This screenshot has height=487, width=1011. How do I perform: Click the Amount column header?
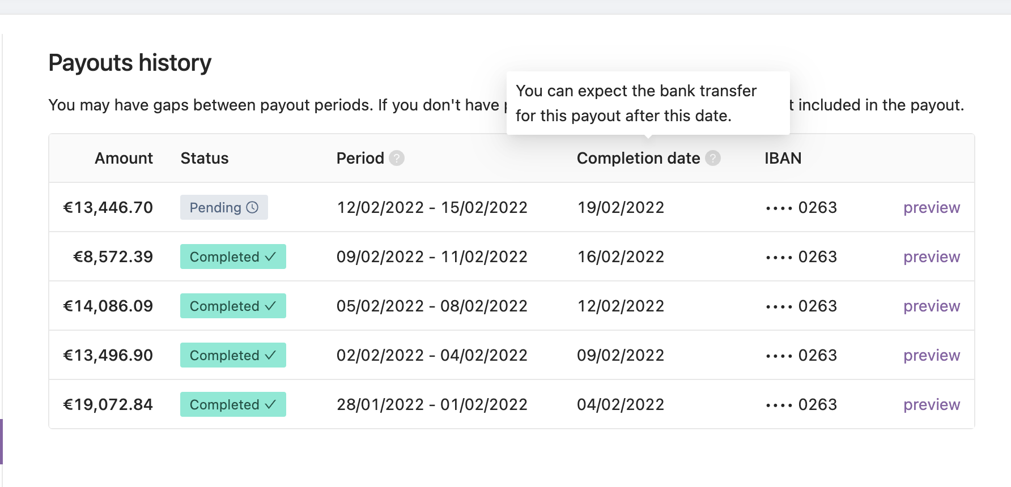pyautogui.click(x=124, y=158)
